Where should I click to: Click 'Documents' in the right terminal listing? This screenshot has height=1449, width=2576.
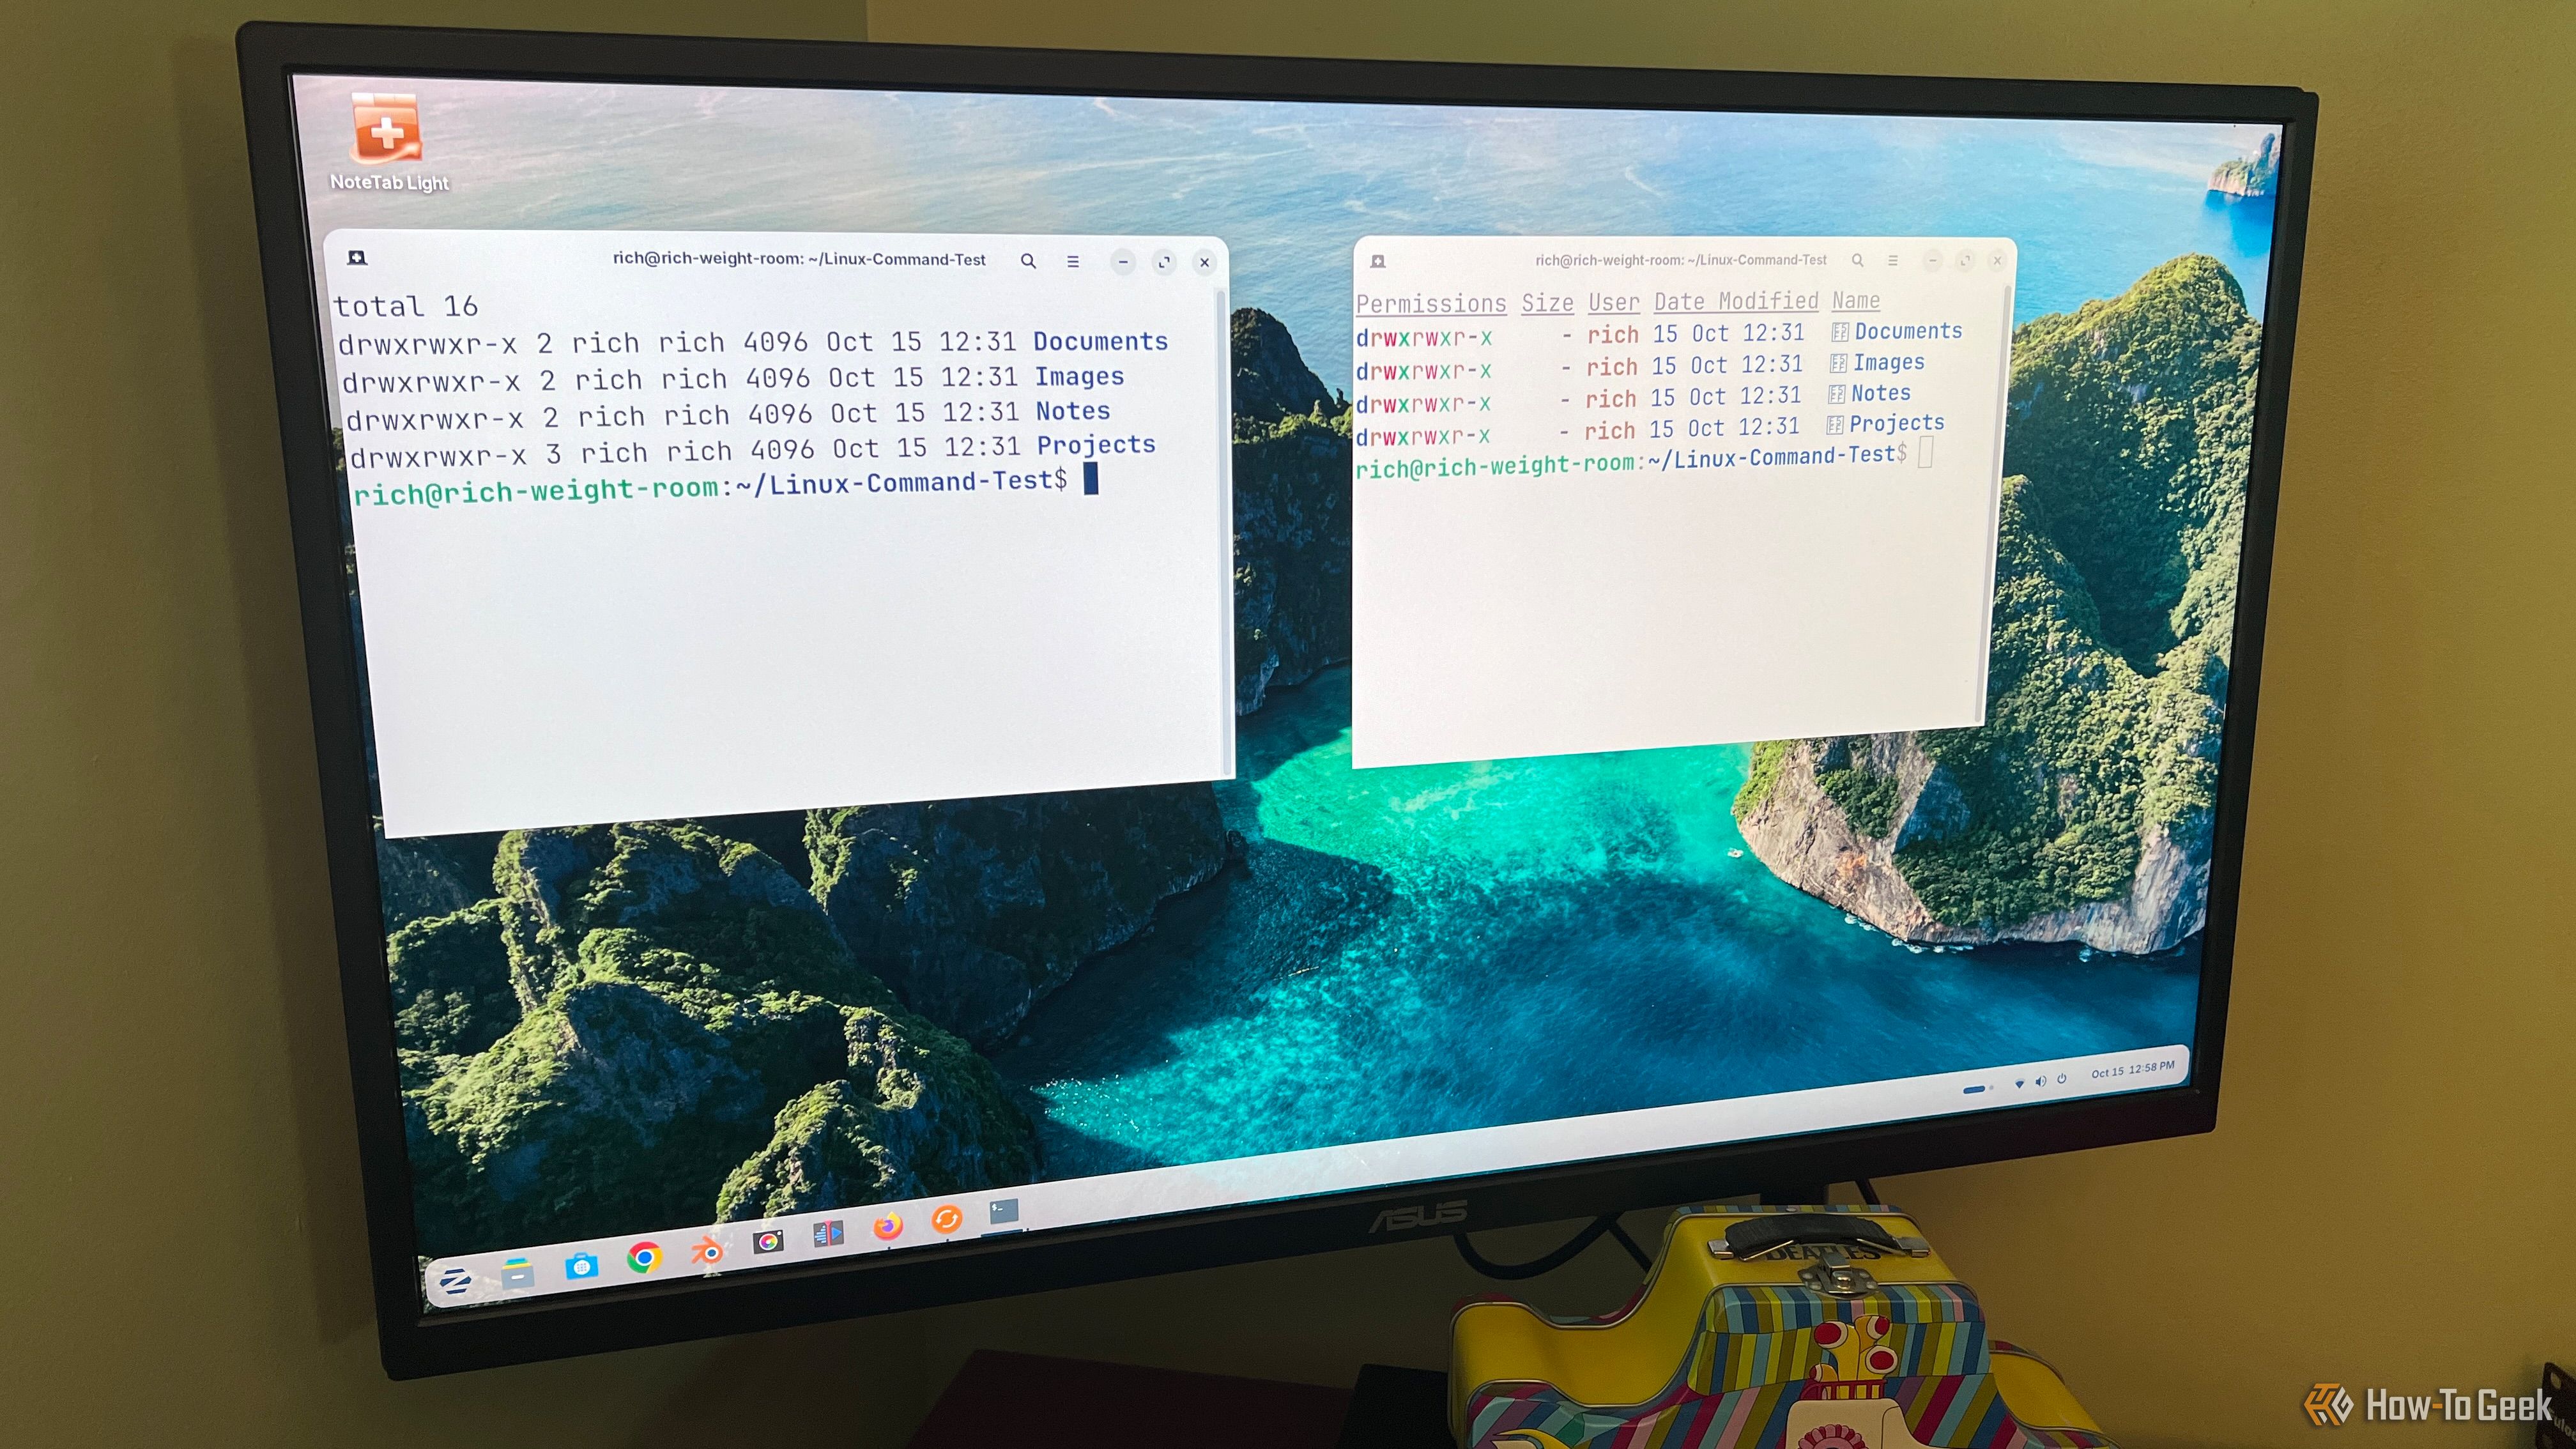point(1908,331)
